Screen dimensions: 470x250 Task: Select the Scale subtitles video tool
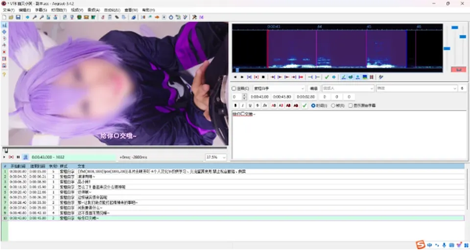(4, 52)
